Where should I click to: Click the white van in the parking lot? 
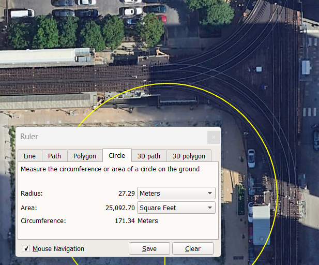point(22,13)
